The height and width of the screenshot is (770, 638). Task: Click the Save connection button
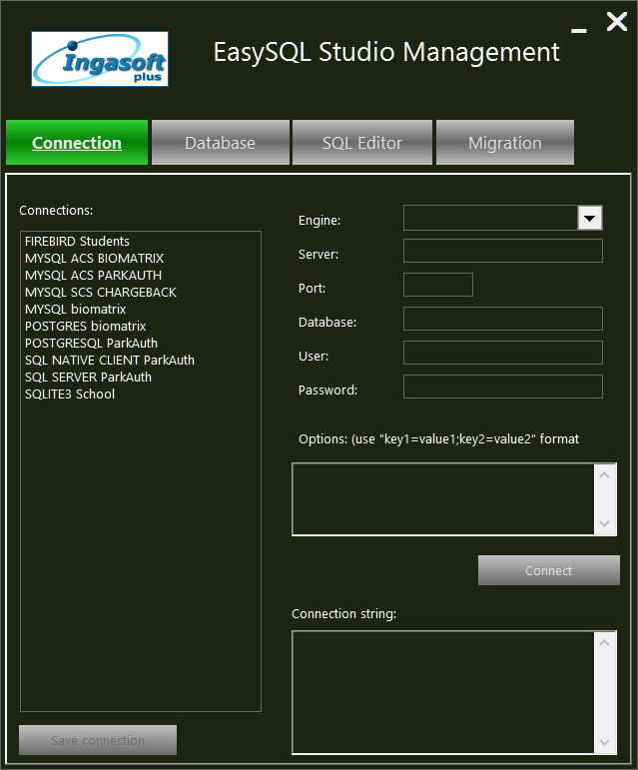point(98,740)
